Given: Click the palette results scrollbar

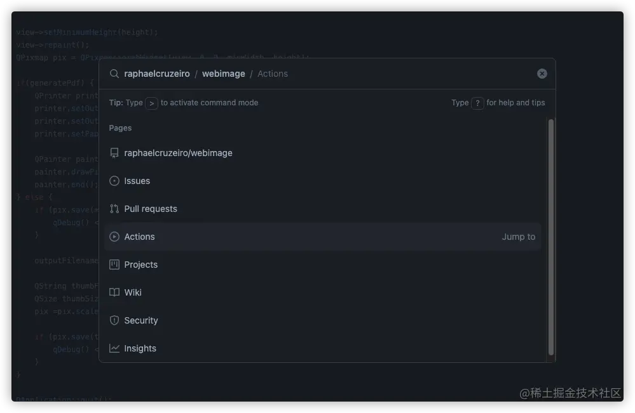Looking at the screenshot, I should tap(550, 237).
